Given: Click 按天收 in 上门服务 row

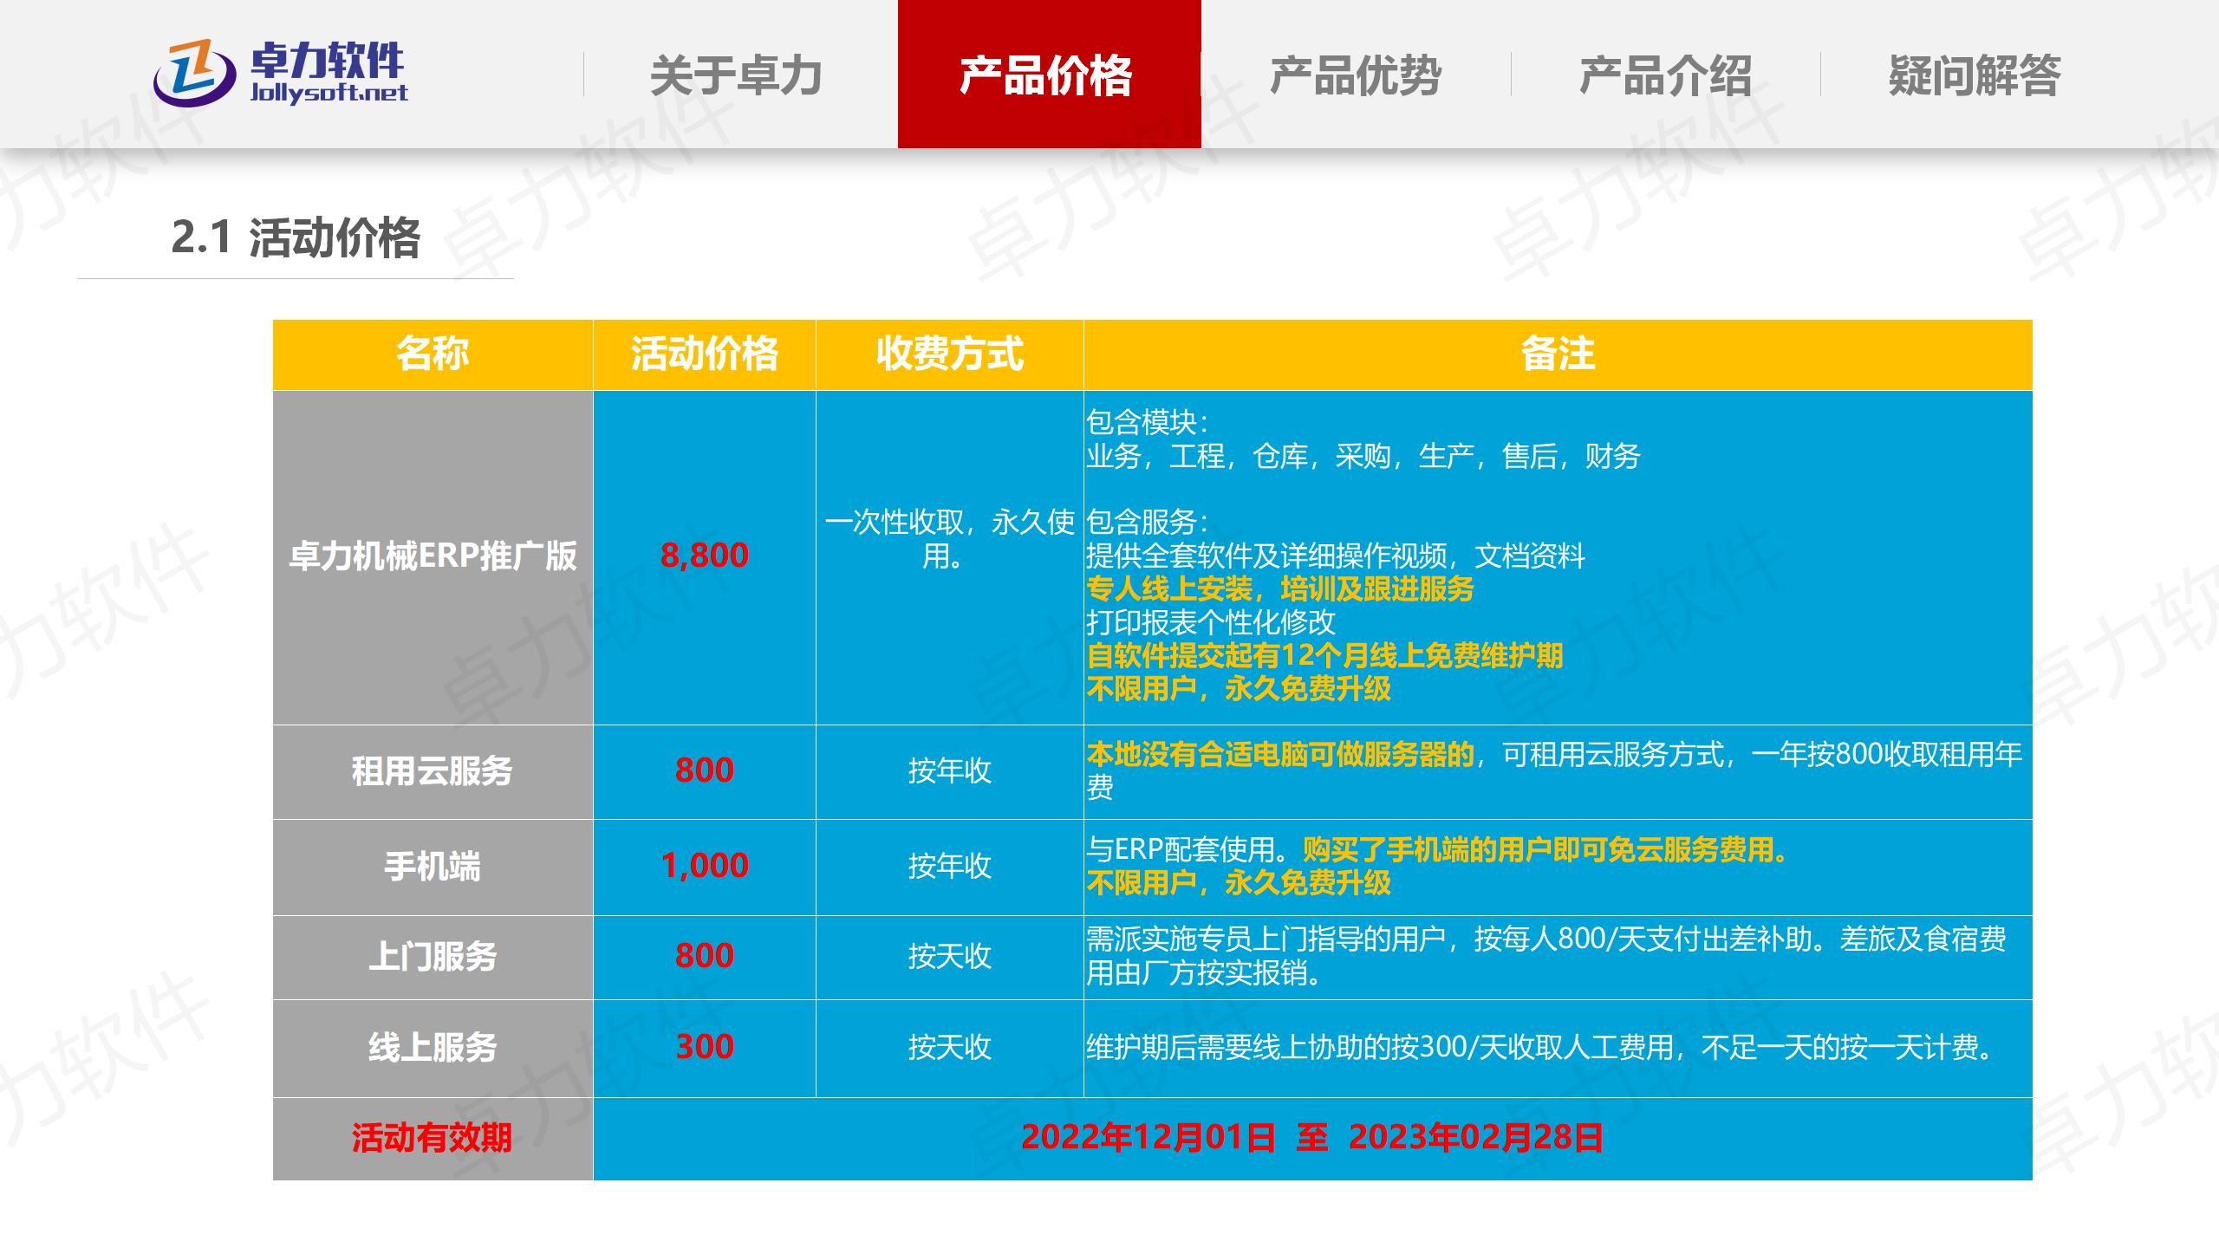Looking at the screenshot, I should click(950, 957).
